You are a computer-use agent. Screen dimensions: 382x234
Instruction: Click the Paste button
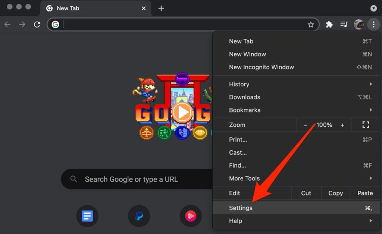(365, 193)
